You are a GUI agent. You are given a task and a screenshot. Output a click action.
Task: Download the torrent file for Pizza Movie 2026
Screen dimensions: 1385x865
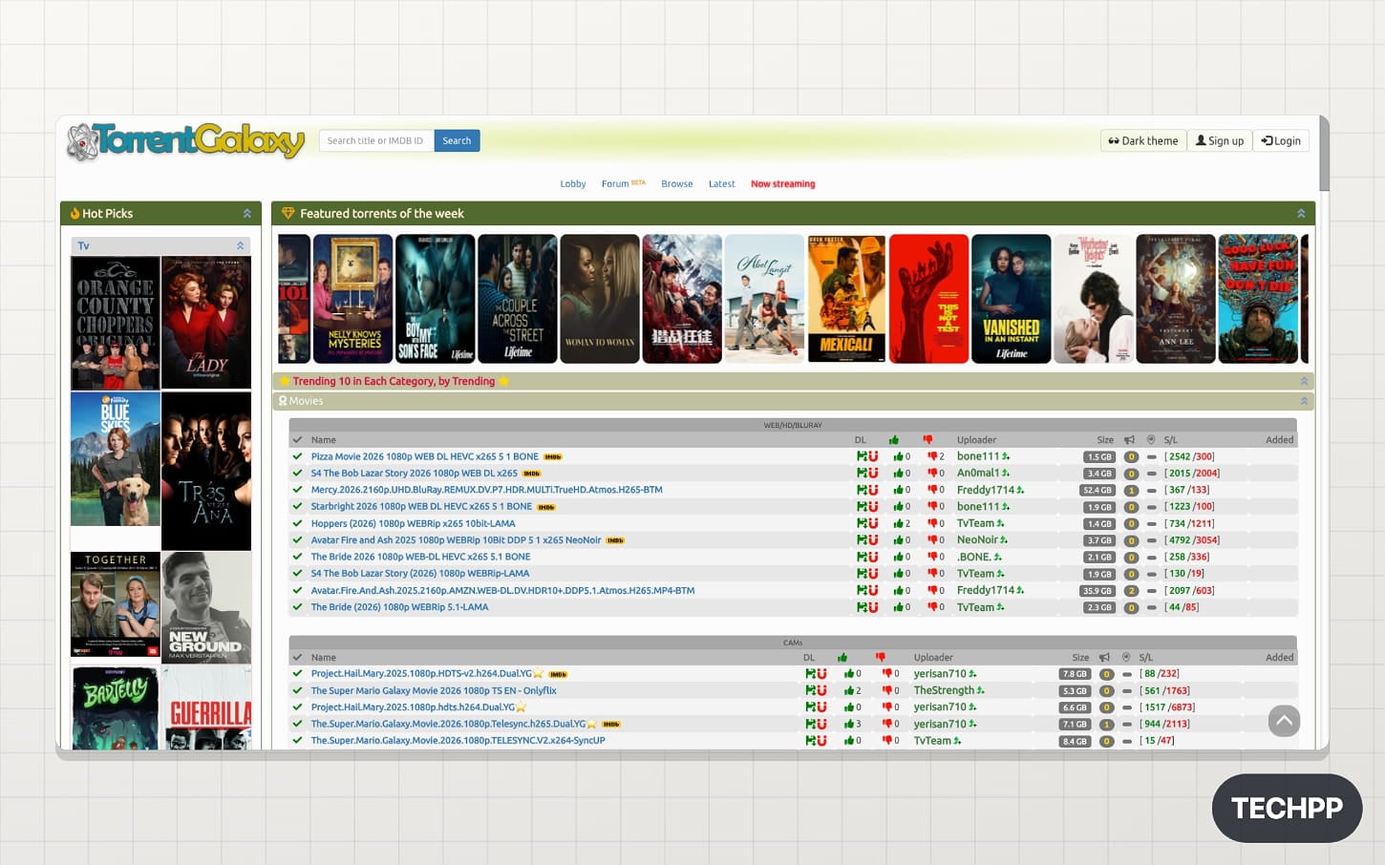point(862,456)
